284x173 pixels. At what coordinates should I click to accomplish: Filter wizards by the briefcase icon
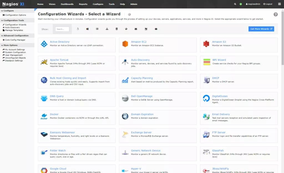pyautogui.click(x=156, y=29)
